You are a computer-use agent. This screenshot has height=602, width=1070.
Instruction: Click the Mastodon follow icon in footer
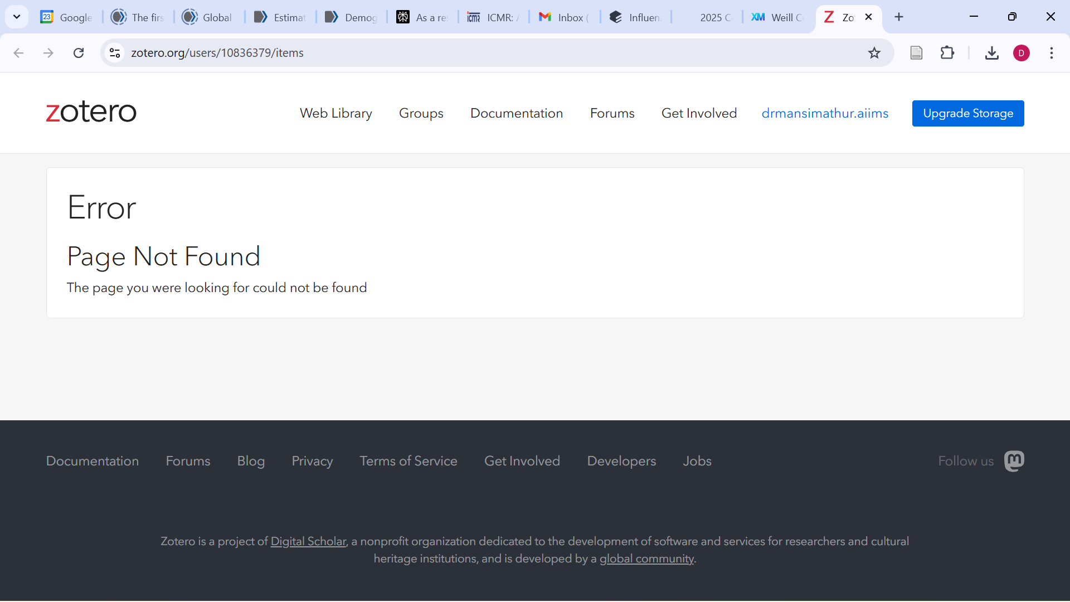point(1014,461)
